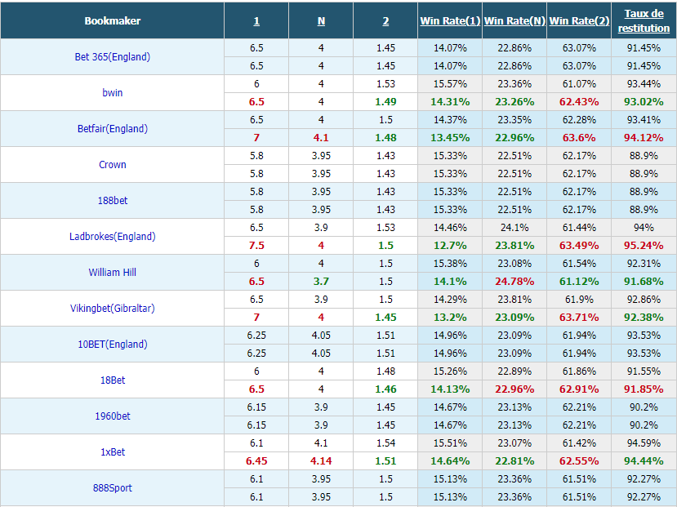Select Betfair's green 1.48 odds cell
The width and height of the screenshot is (677, 507).
click(x=385, y=138)
